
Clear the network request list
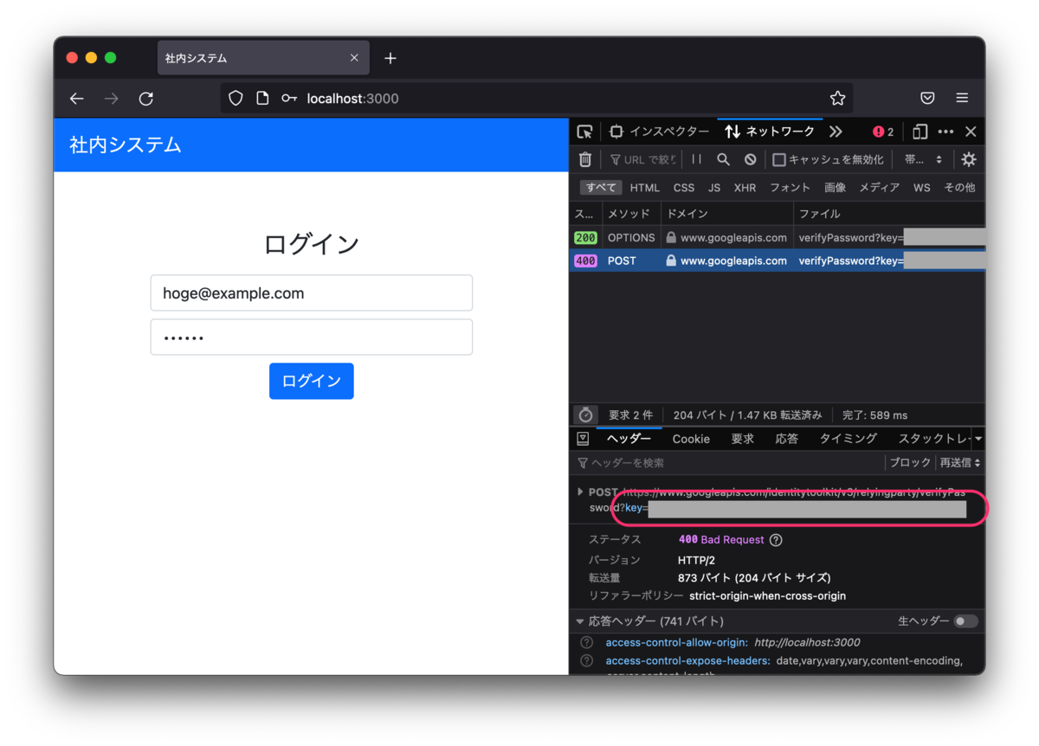tap(584, 159)
